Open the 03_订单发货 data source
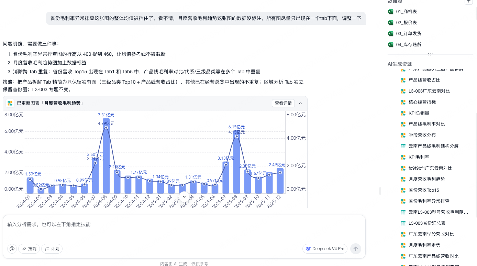 (409, 34)
